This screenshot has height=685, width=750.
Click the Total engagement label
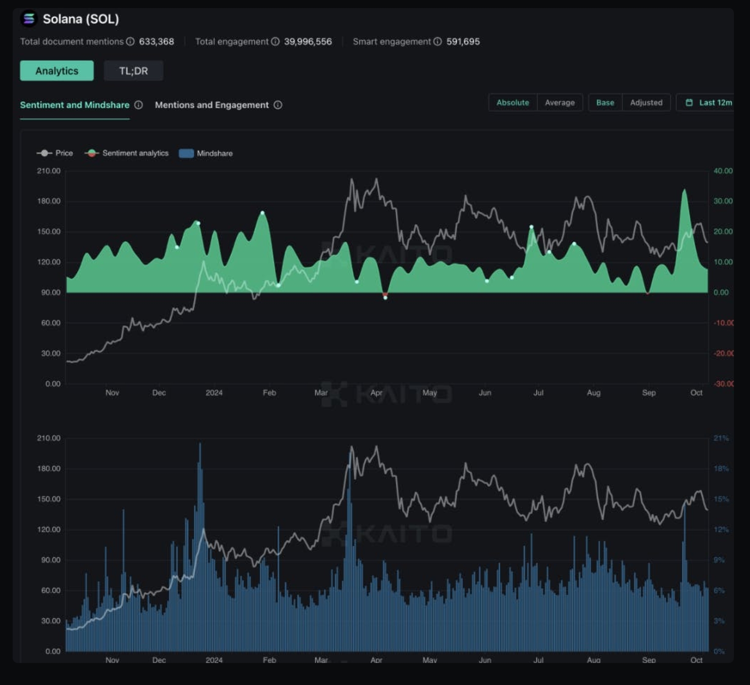point(232,42)
